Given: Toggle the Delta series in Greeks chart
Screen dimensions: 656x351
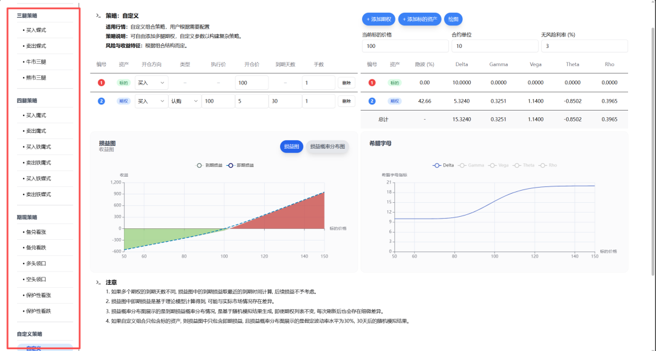Looking at the screenshot, I should tap(443, 165).
